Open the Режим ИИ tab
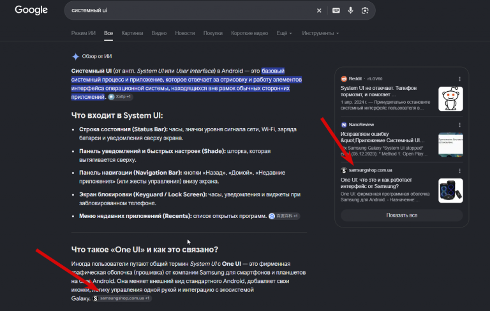 coord(83,33)
